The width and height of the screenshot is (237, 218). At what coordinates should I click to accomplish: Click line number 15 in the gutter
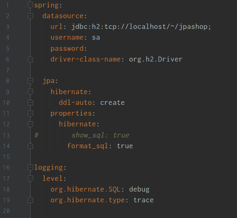pyautogui.click(x=6, y=157)
